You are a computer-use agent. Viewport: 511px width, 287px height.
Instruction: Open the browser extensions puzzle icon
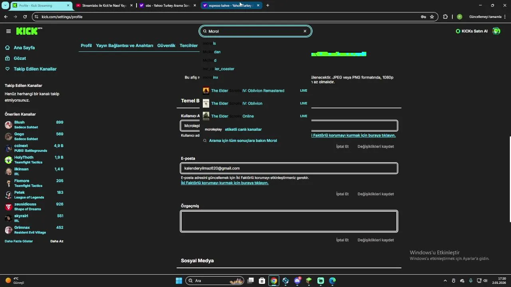coord(446,17)
